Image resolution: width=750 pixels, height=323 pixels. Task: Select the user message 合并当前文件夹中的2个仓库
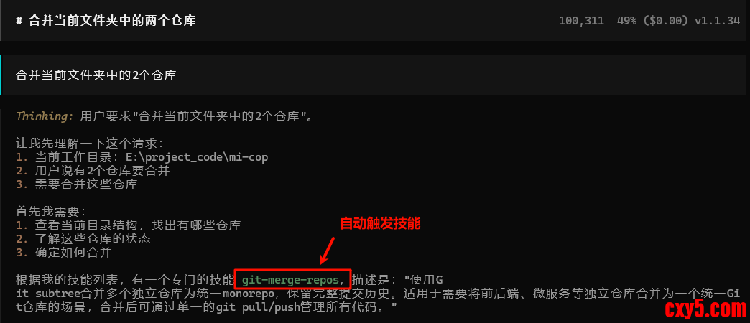coord(96,75)
